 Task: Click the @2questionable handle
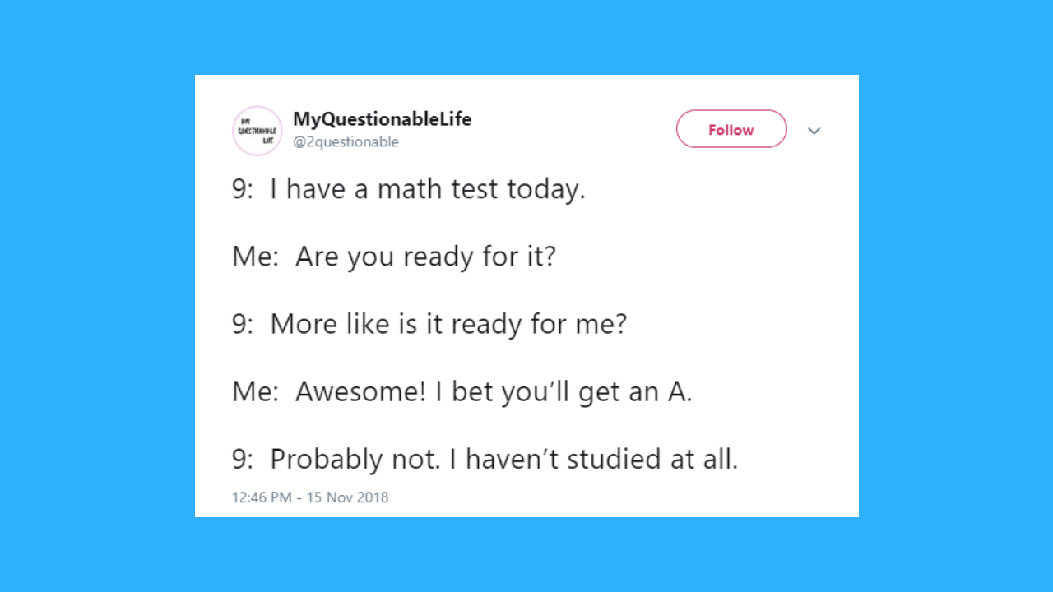point(346,142)
